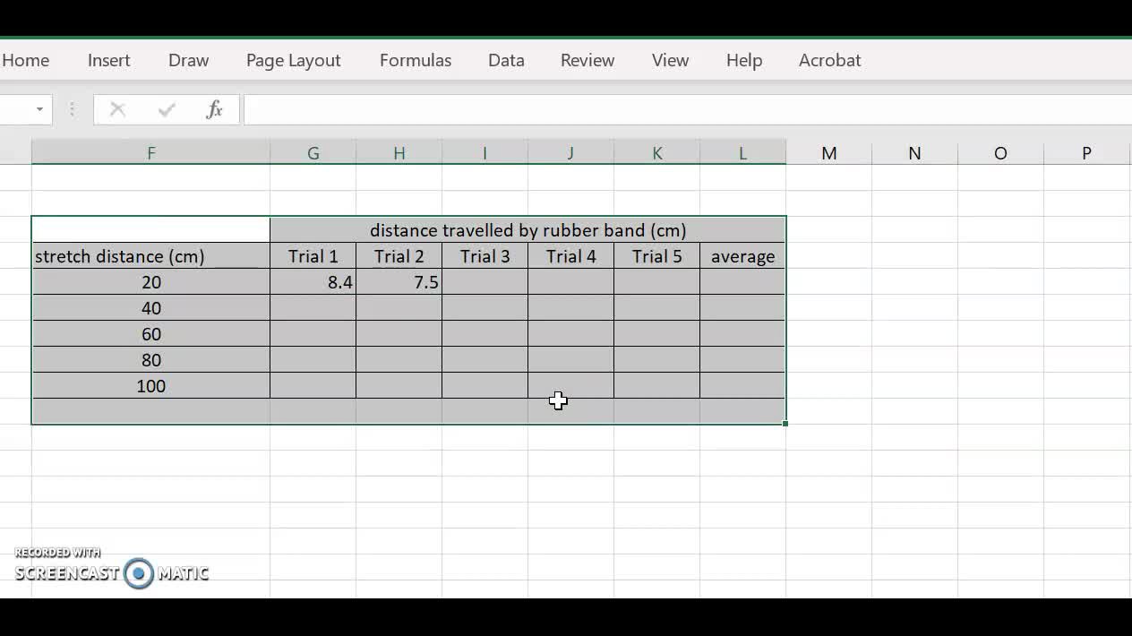This screenshot has width=1132, height=636.
Task: Open the Name Box dropdown arrow
Action: 38,108
